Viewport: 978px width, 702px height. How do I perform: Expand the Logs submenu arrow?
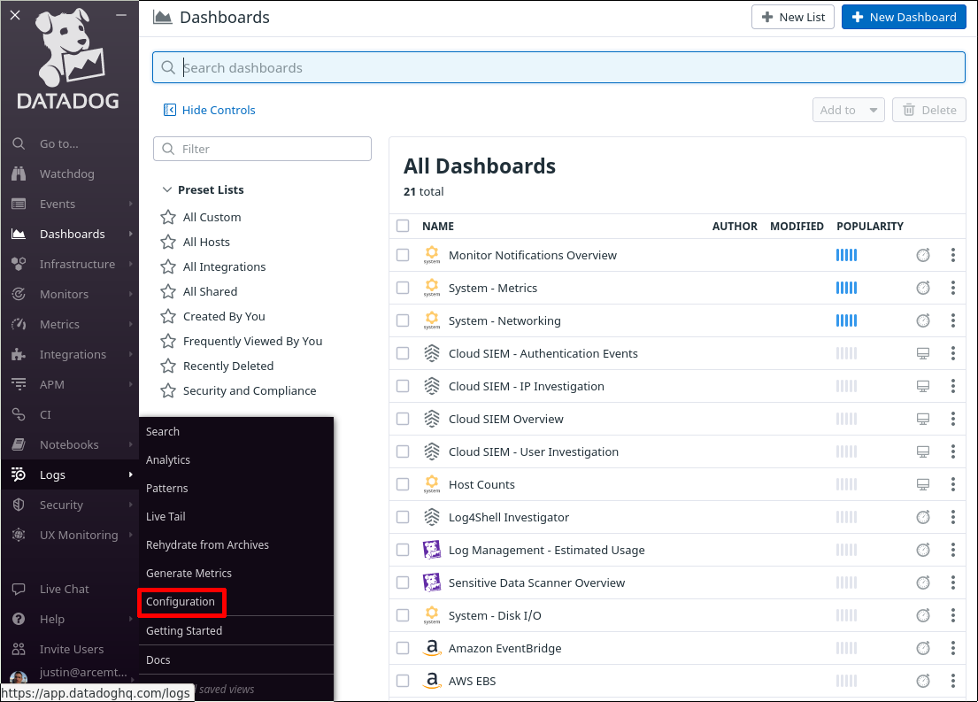click(130, 474)
